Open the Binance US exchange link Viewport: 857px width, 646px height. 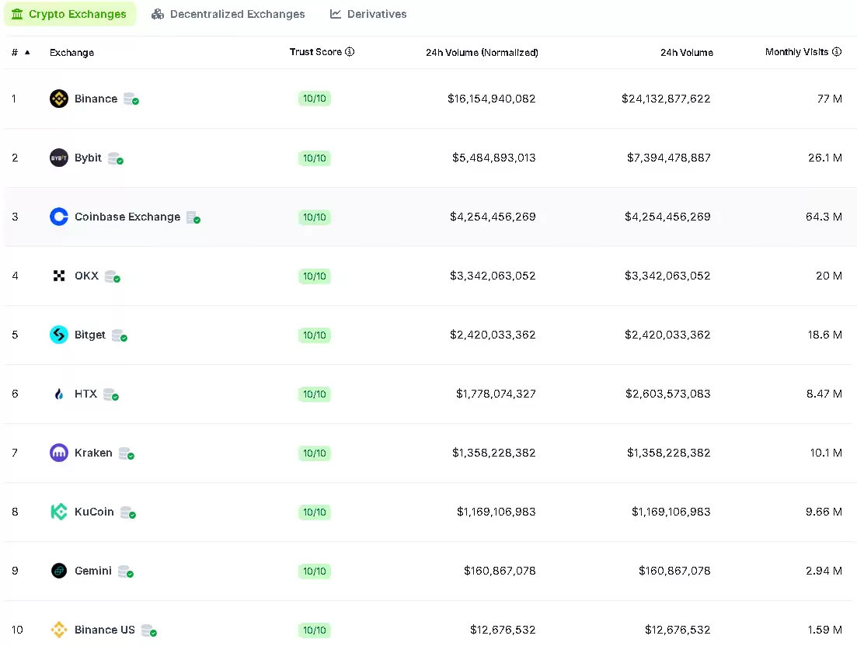[104, 630]
